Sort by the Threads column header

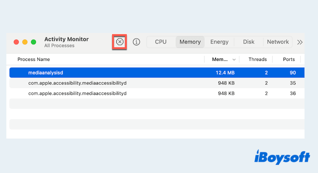pos(258,59)
